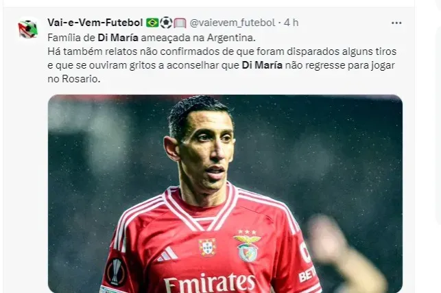441x293 pixels.
Task: Click the Benfica crest on the jersey
Action: coord(247,246)
